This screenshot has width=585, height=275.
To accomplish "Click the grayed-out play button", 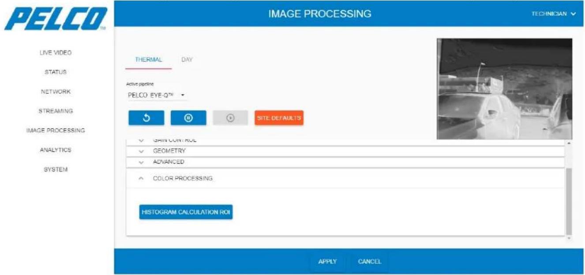I will point(230,118).
